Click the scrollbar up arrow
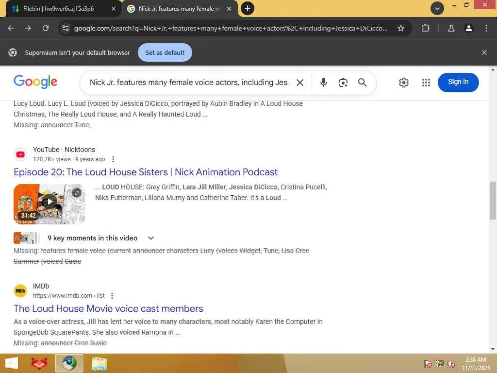 493,69
